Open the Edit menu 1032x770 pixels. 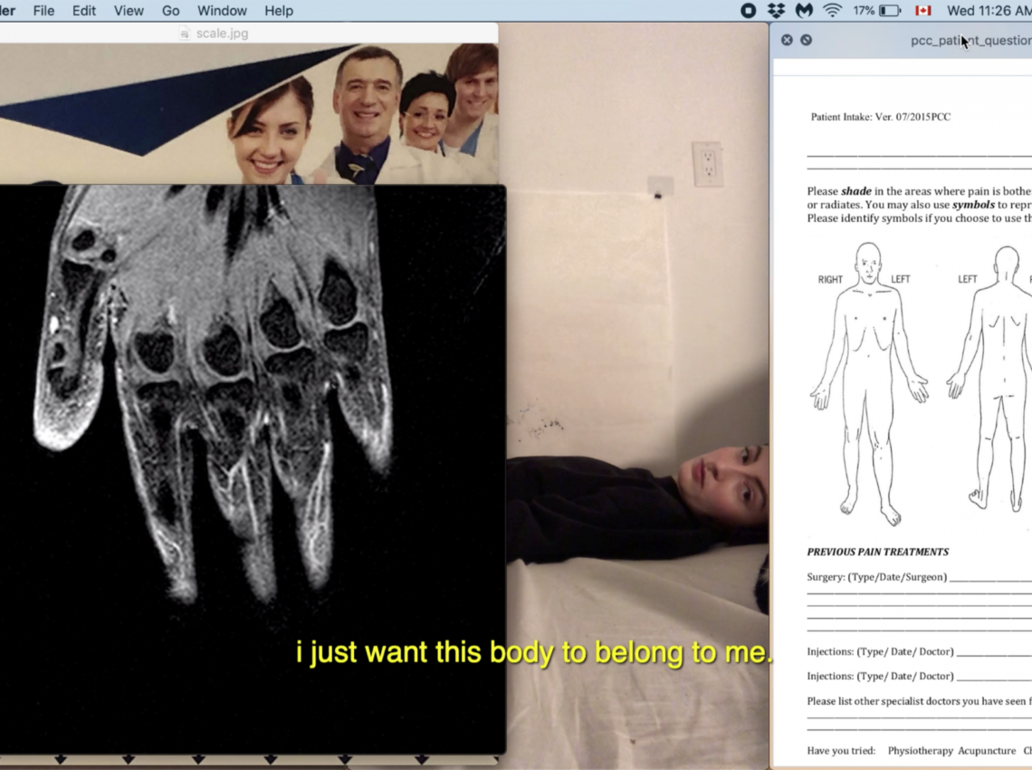84,11
